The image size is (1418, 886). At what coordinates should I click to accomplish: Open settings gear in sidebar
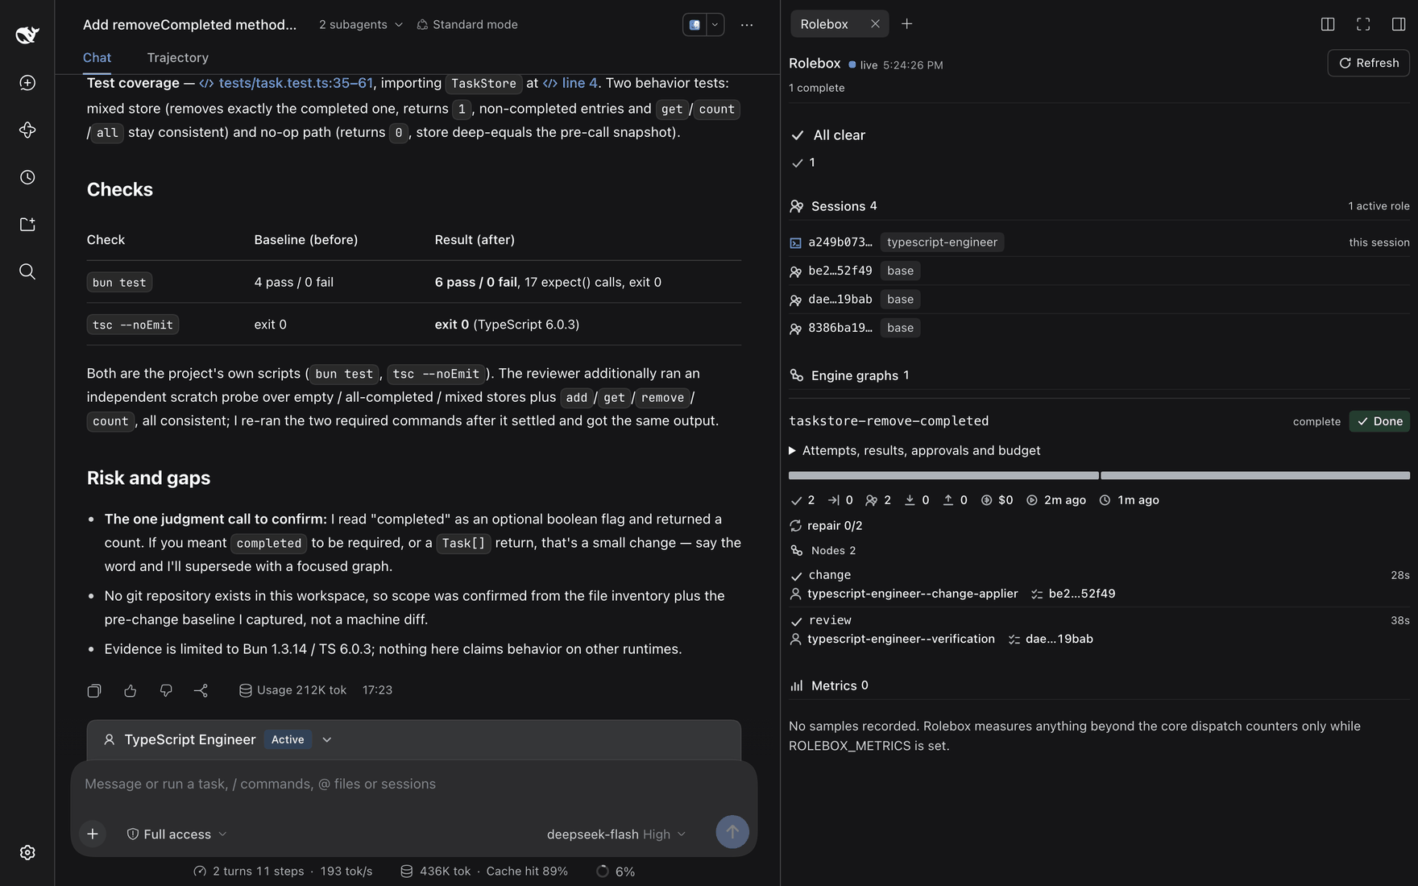point(27,852)
